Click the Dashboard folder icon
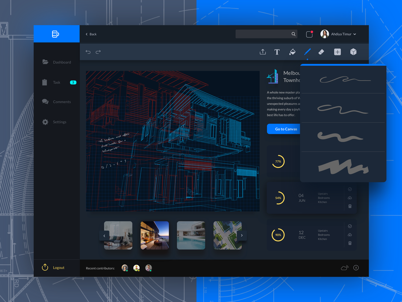The height and width of the screenshot is (302, 402). click(45, 62)
